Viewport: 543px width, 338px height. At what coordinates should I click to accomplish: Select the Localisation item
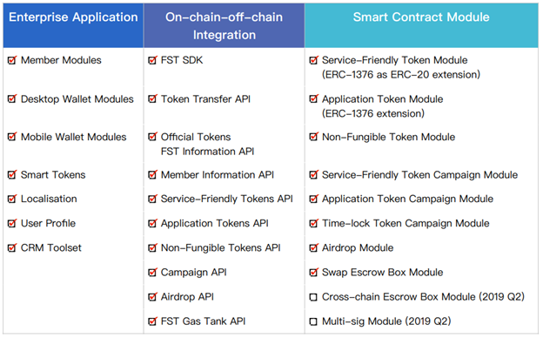click(49, 199)
